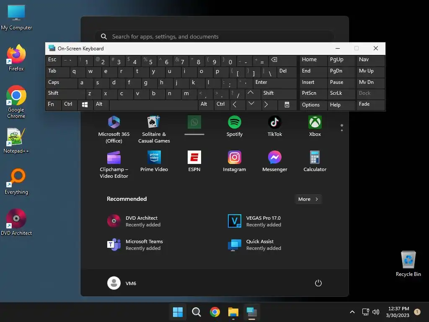This screenshot has width=429, height=322.
Task: Click the PgDn key on keyboard
Action: [341, 72]
